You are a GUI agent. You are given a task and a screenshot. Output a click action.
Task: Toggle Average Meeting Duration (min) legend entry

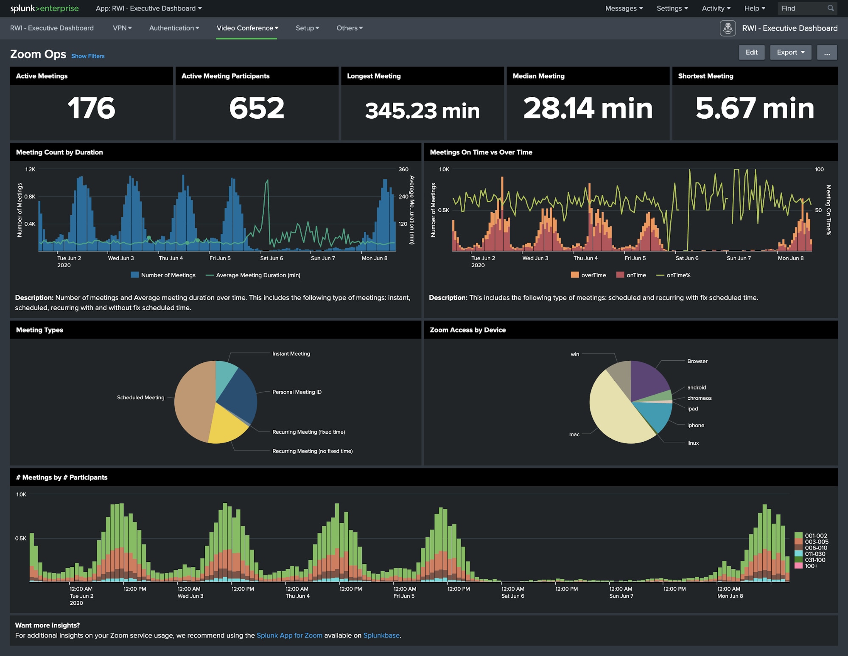(x=253, y=275)
